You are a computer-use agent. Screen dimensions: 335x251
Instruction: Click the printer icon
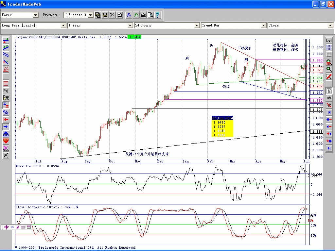pyautogui.click(x=143, y=15)
